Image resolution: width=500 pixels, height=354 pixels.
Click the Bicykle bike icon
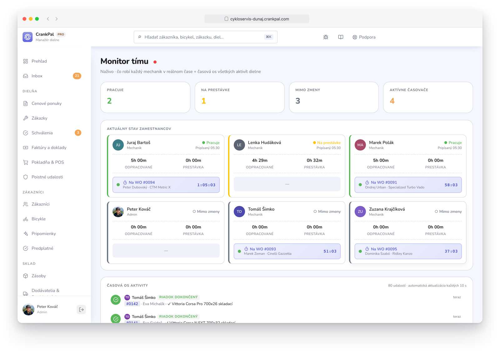[26, 219]
